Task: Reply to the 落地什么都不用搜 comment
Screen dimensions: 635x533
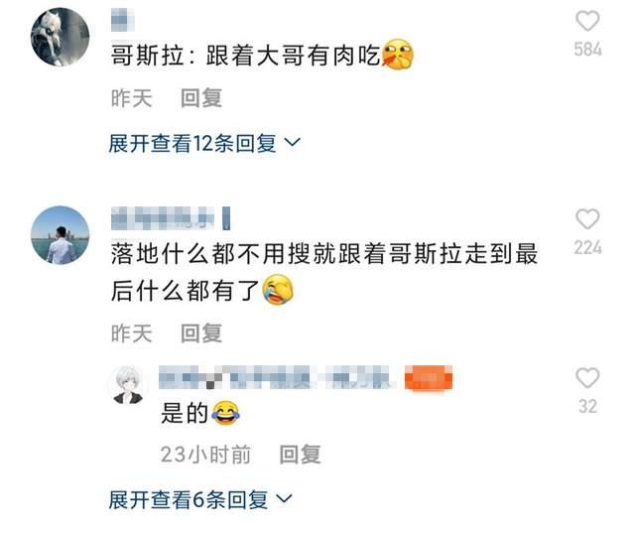Action: point(201,333)
